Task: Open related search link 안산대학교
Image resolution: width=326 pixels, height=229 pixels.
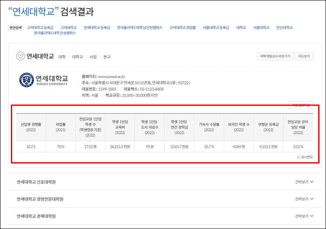Action: (284, 28)
